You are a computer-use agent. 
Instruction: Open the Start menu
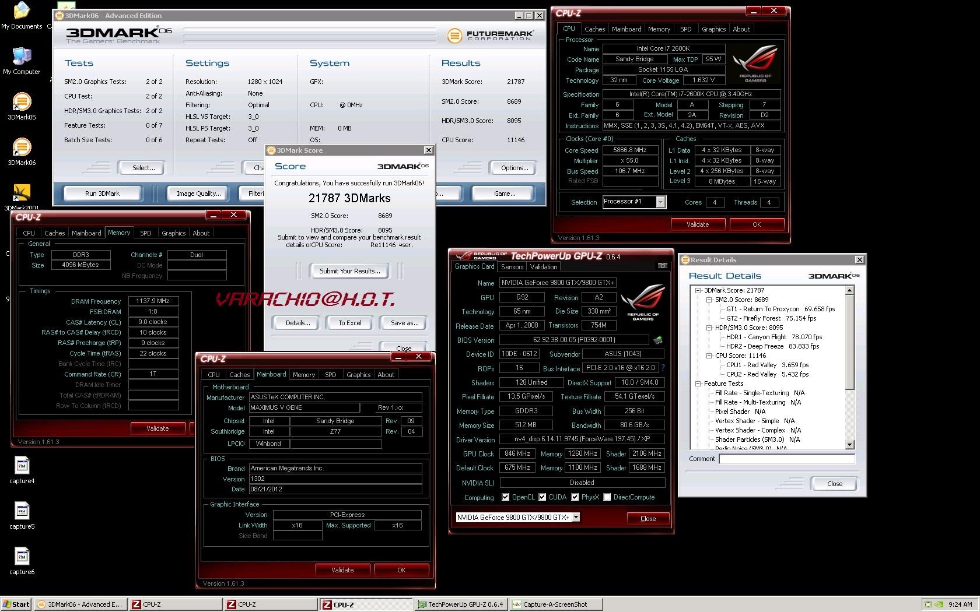click(16, 604)
